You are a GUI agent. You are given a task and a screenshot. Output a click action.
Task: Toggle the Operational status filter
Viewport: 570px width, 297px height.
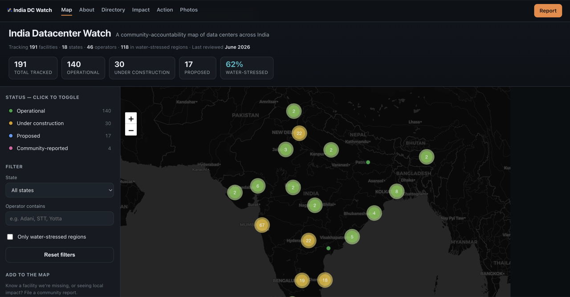click(x=60, y=111)
